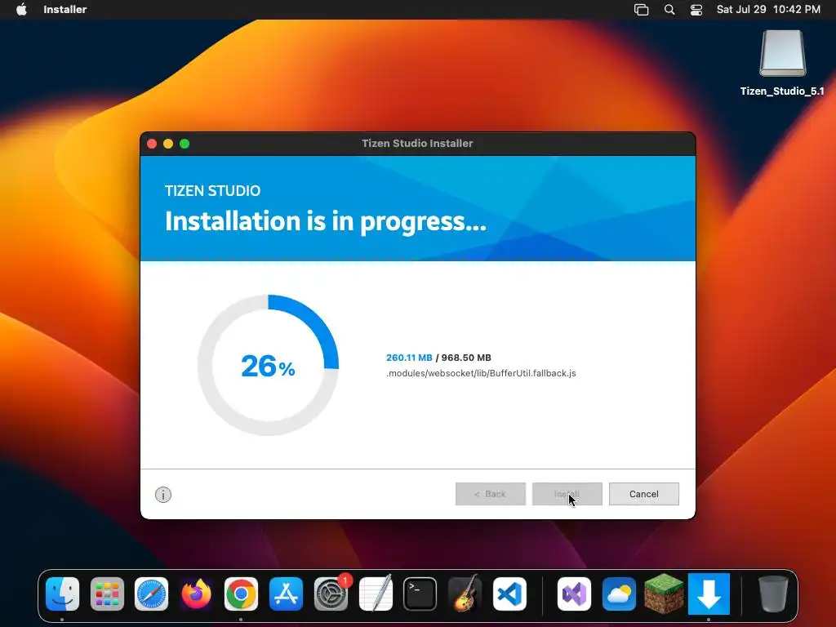836x627 pixels.
Task: Open Finder from the Dock
Action: tap(62, 594)
